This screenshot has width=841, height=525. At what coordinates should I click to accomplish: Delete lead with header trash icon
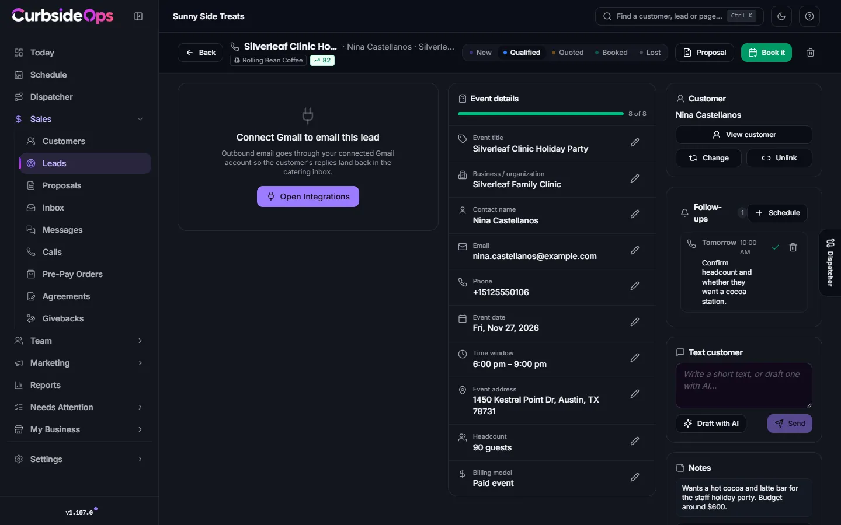[x=811, y=52]
